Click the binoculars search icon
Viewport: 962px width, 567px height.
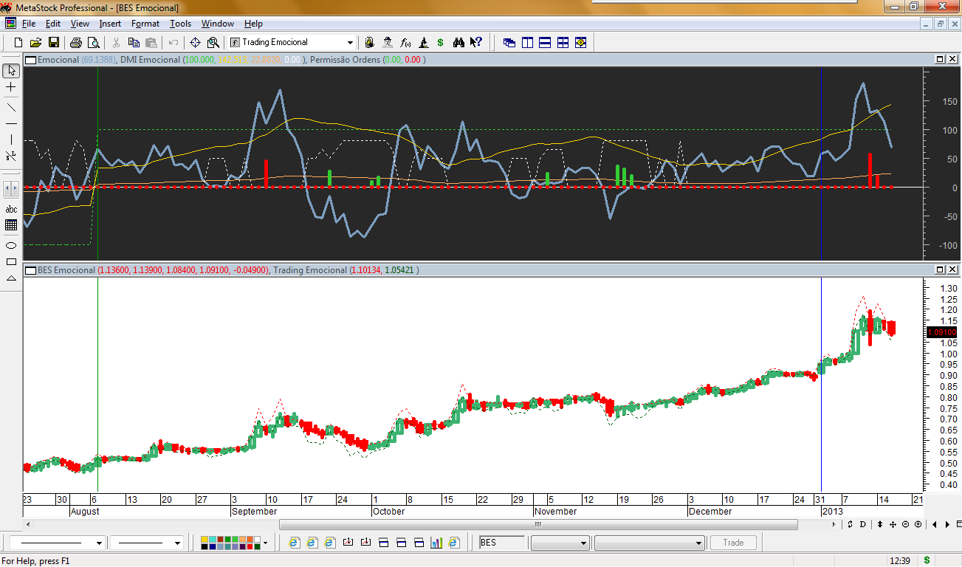pyautogui.click(x=458, y=43)
